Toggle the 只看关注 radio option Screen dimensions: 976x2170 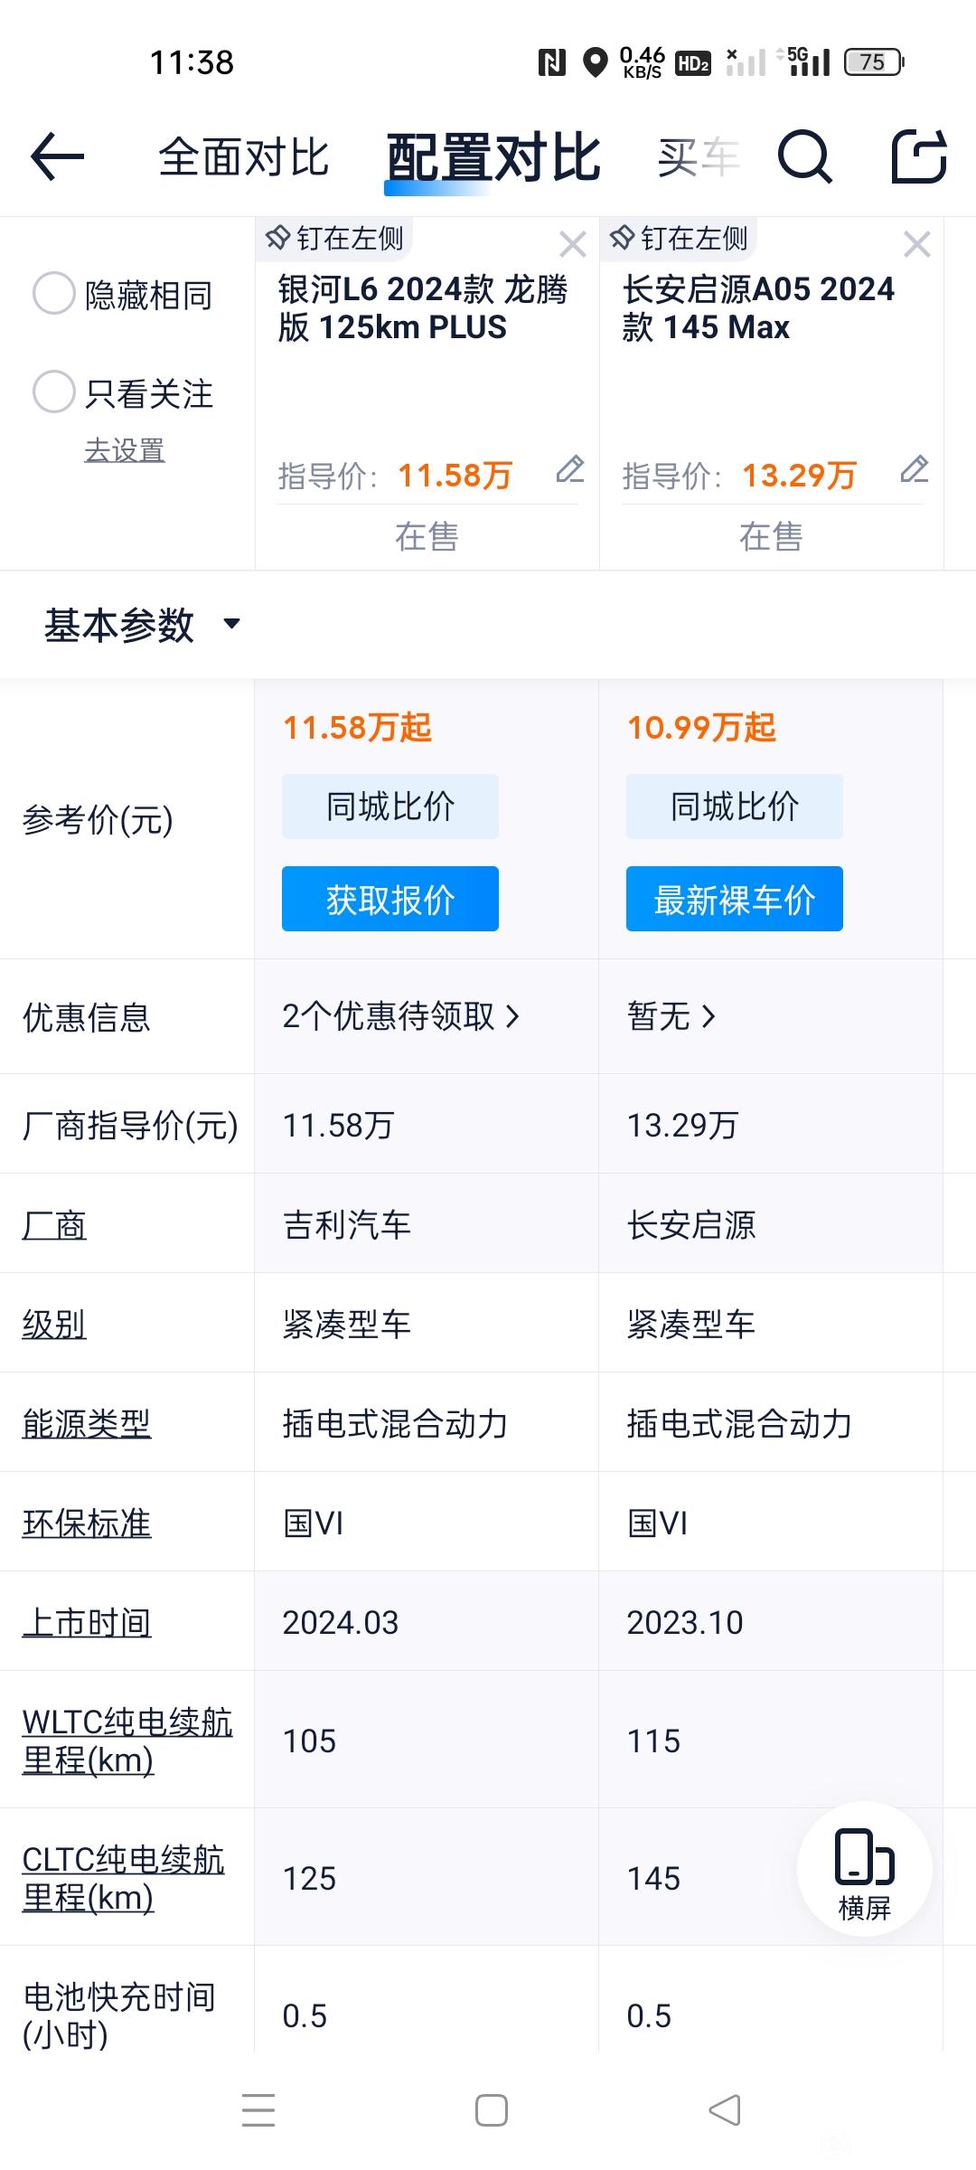(123, 393)
